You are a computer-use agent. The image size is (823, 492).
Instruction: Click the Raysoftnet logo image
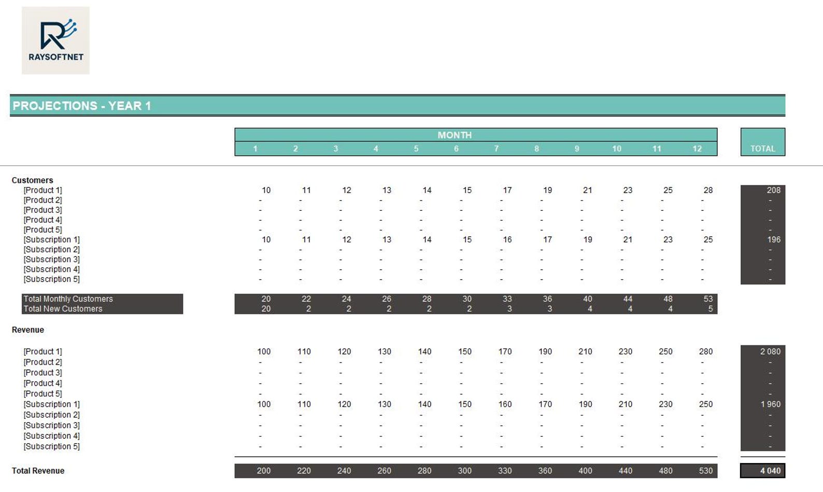click(x=55, y=40)
